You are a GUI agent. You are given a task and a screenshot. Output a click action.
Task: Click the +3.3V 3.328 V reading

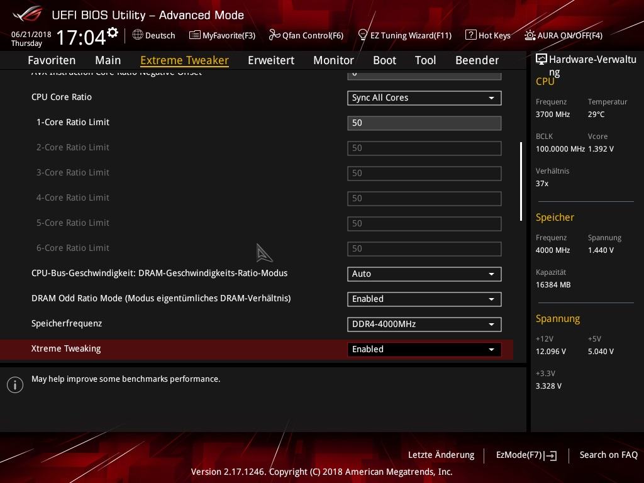548,386
